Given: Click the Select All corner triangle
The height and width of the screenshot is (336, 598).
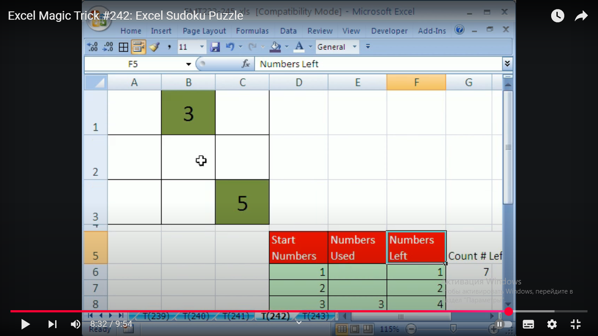Looking at the screenshot, I should [96, 82].
